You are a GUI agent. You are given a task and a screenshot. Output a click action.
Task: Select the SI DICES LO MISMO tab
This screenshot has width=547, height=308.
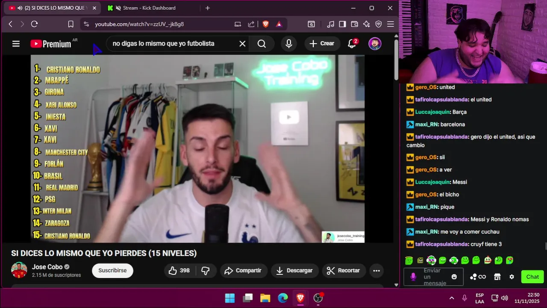pyautogui.click(x=51, y=8)
